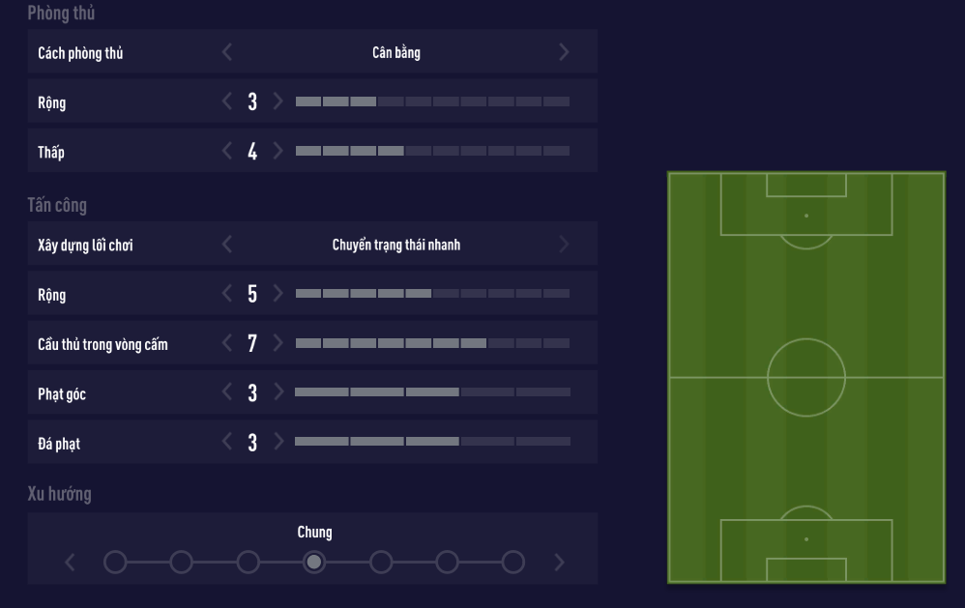Decrease Phạt góc value

(x=227, y=391)
